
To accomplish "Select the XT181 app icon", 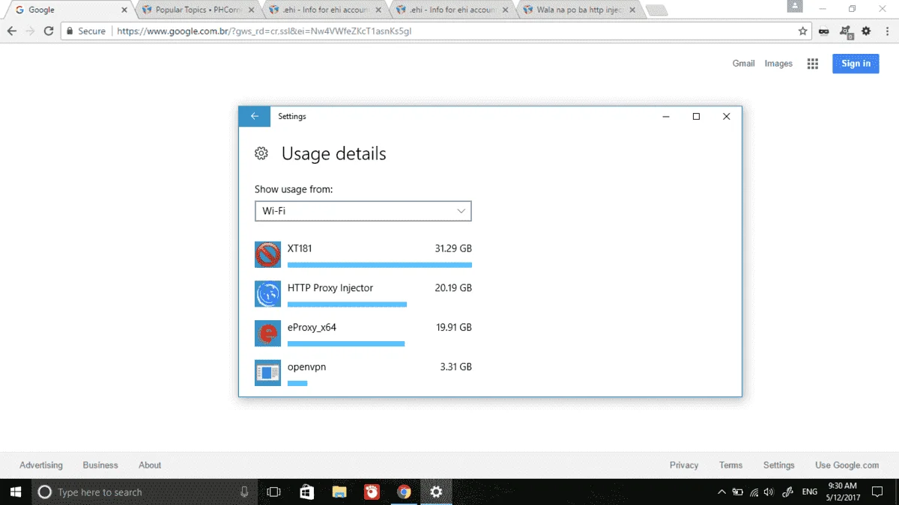I will tap(267, 255).
